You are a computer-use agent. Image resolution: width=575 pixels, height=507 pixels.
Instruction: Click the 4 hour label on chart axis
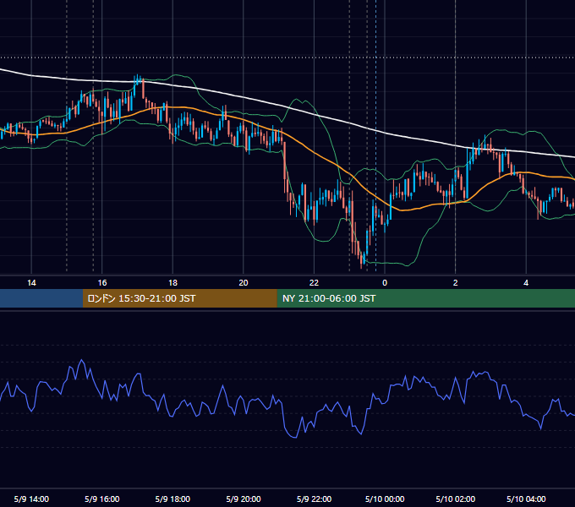tap(526, 283)
